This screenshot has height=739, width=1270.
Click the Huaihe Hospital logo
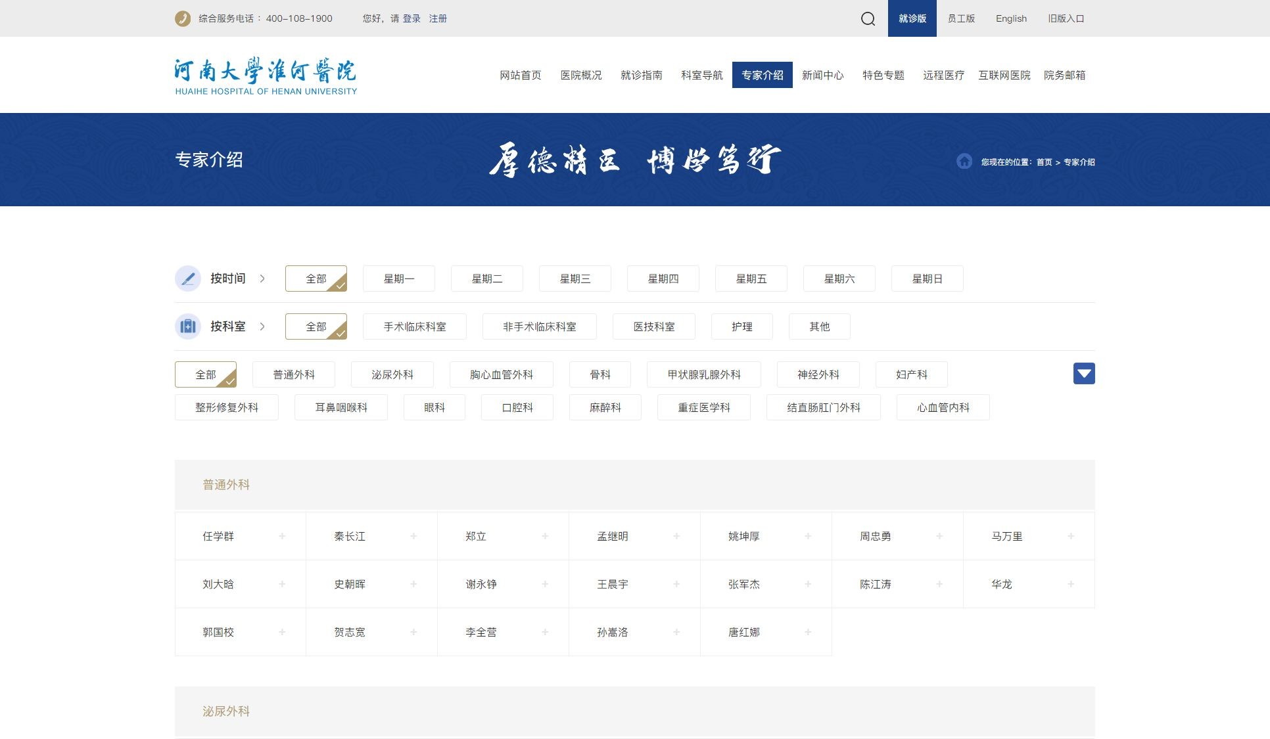266,76
